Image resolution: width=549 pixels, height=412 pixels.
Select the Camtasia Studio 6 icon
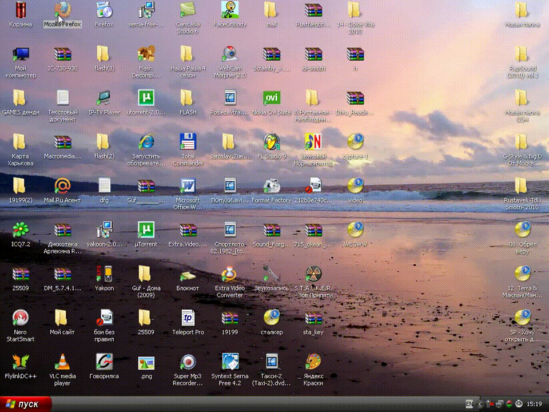[187, 10]
